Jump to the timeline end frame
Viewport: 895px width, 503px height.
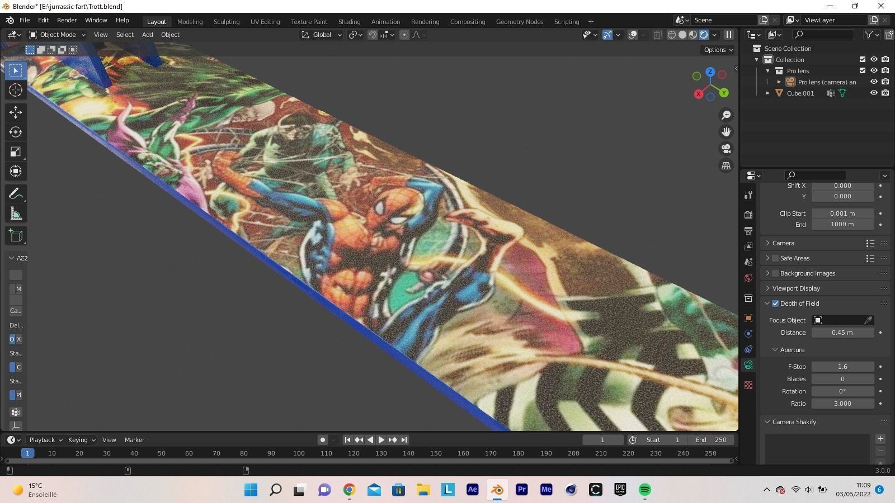[404, 440]
